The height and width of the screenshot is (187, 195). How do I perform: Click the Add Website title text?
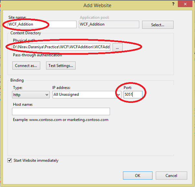(97, 5)
